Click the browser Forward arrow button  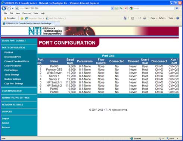[x=9, y=8]
